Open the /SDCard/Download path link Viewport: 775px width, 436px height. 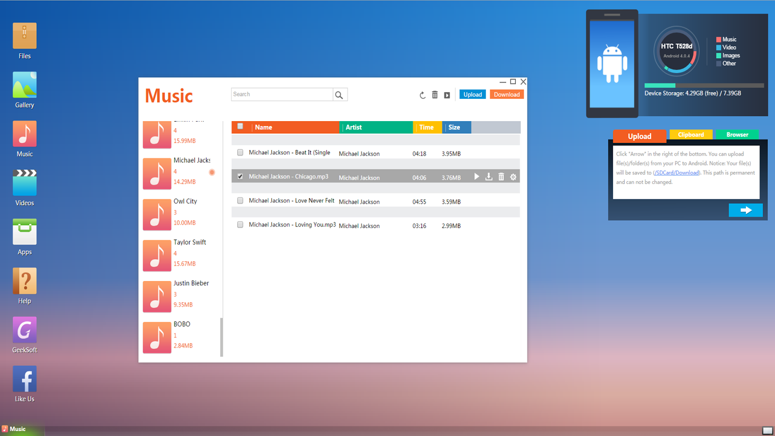[677, 173]
